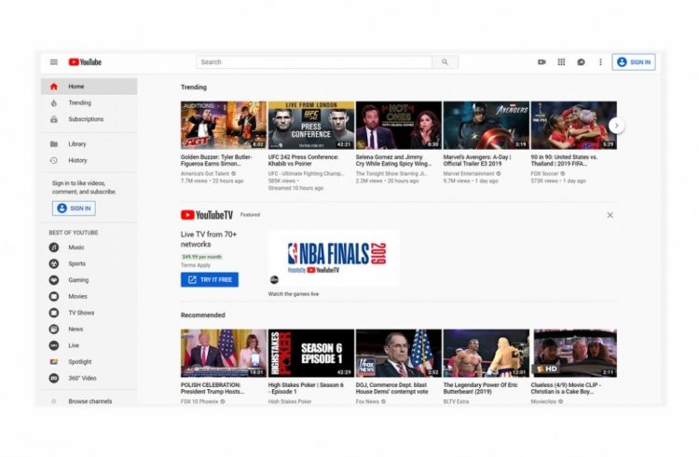
Task: Click the Clueless (4/9) Movie CLIP title
Action: click(566, 388)
